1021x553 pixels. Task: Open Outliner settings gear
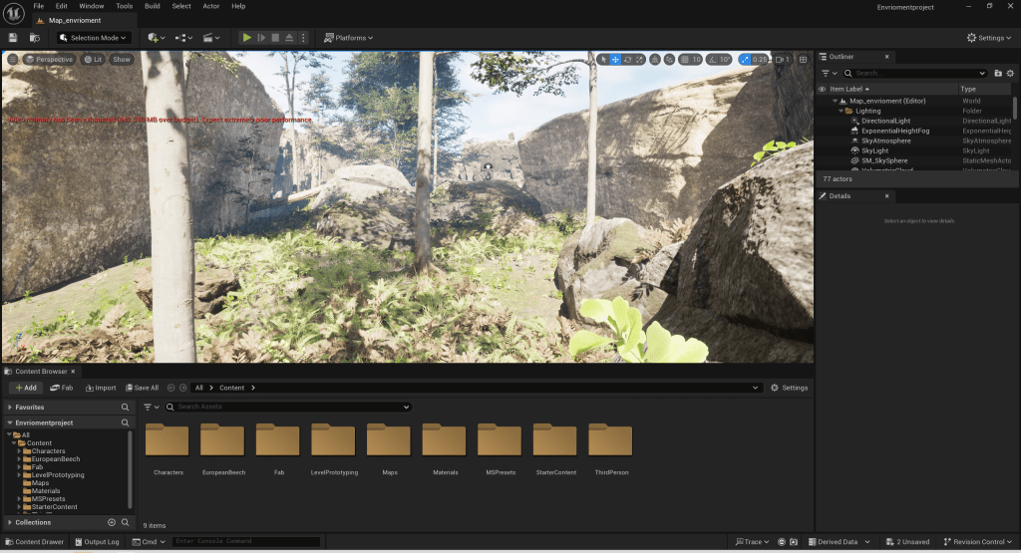pos(1010,73)
